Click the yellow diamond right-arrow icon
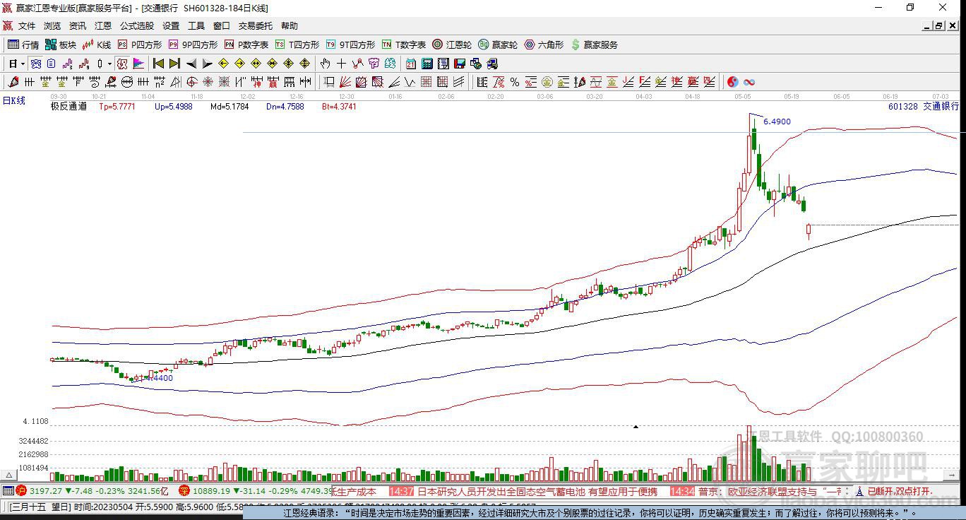Screen dimensions: 966x520 pyautogui.click(x=239, y=64)
